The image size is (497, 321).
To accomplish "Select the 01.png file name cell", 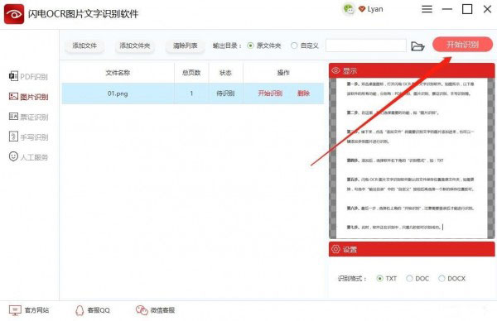I will [118, 93].
